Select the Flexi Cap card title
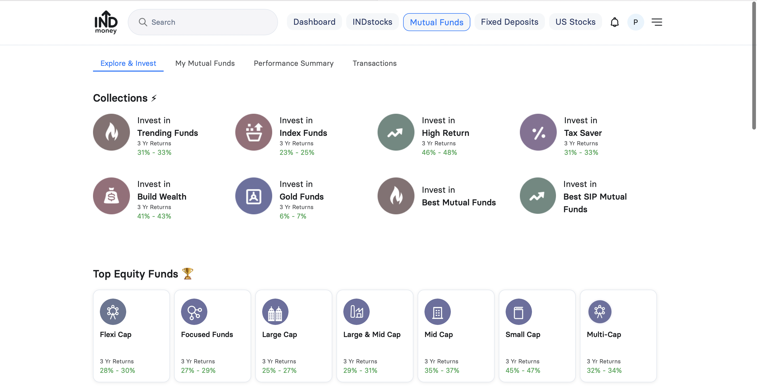757x386 pixels. point(115,334)
